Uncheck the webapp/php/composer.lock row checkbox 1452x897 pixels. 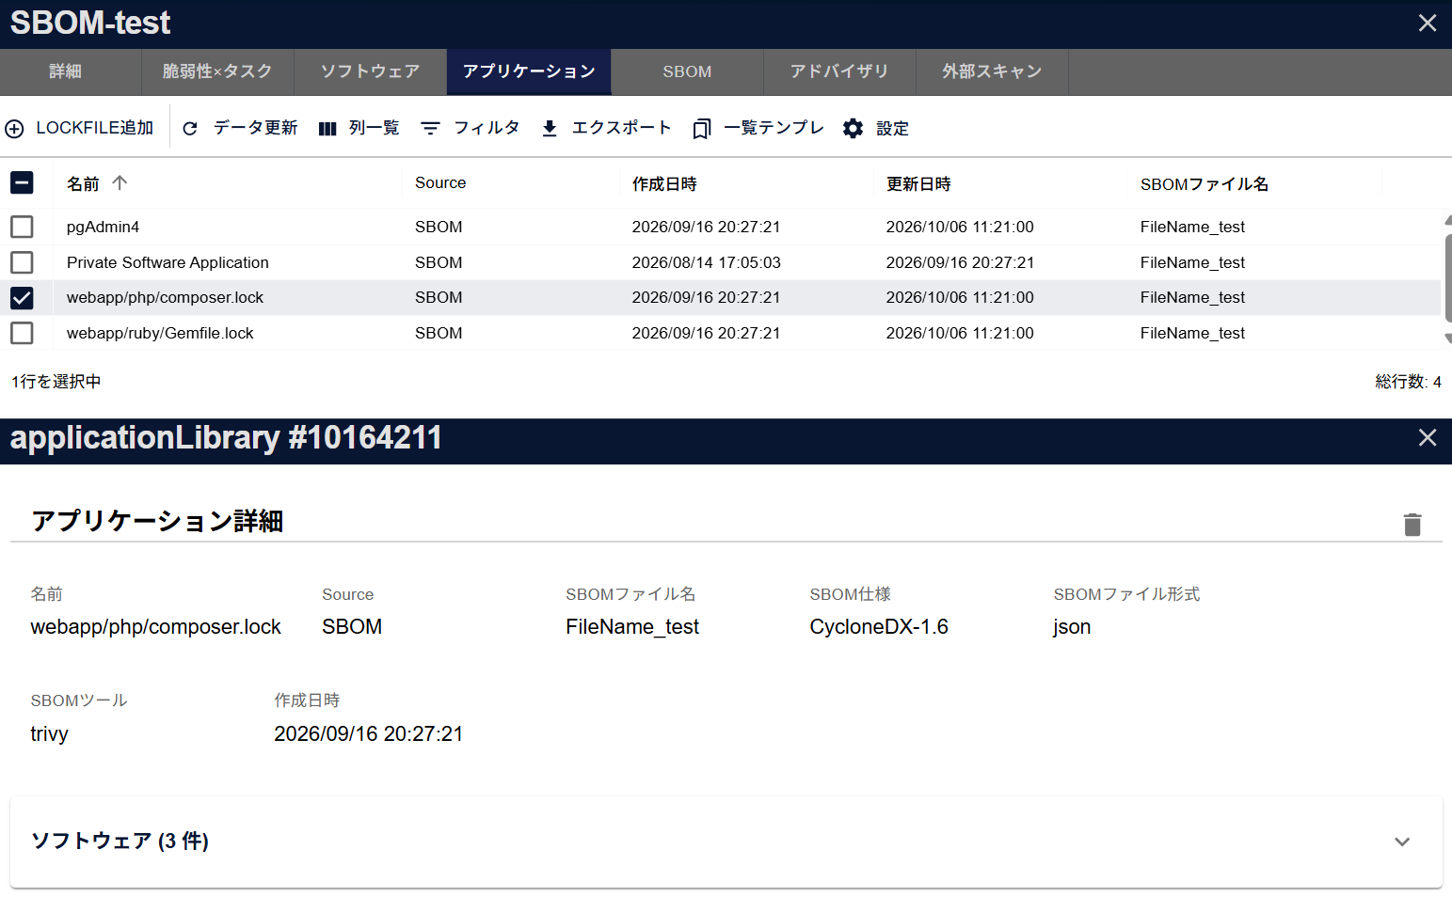pos(22,298)
